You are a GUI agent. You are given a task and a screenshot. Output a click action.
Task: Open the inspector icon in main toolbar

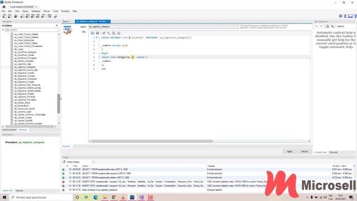coord(16,16)
